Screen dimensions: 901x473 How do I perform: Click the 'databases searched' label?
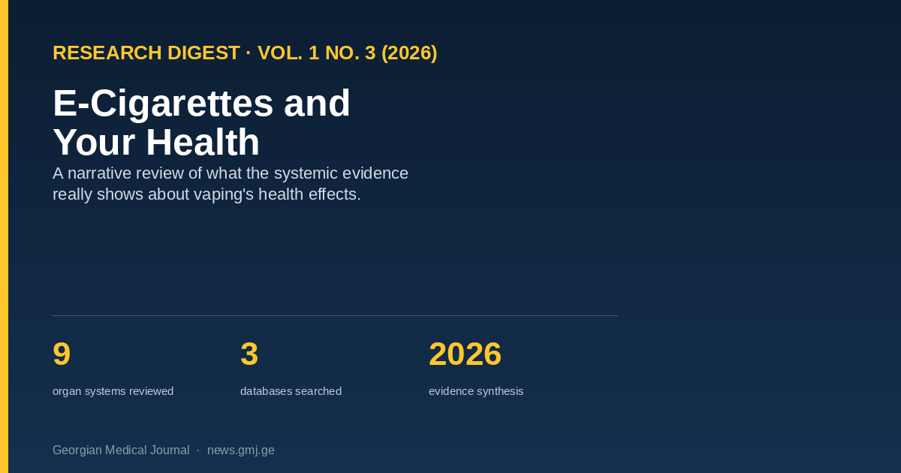(291, 391)
